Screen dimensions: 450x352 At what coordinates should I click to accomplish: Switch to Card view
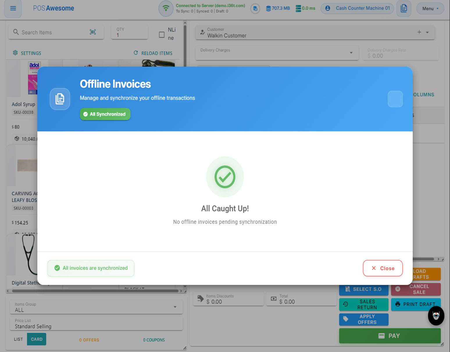coord(37,339)
